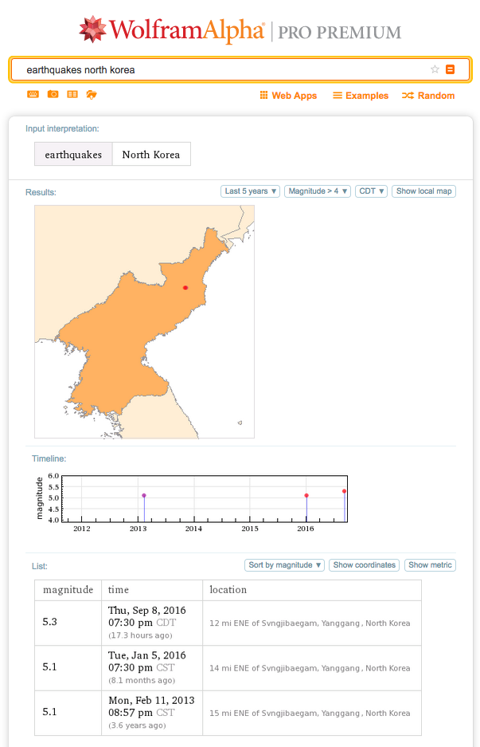Toggle the Show coordinates button

pos(364,565)
